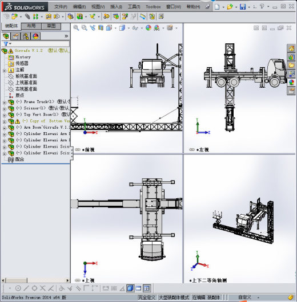Click the Save disk icon
This screenshot has width=297, height=302.
coord(243,7)
